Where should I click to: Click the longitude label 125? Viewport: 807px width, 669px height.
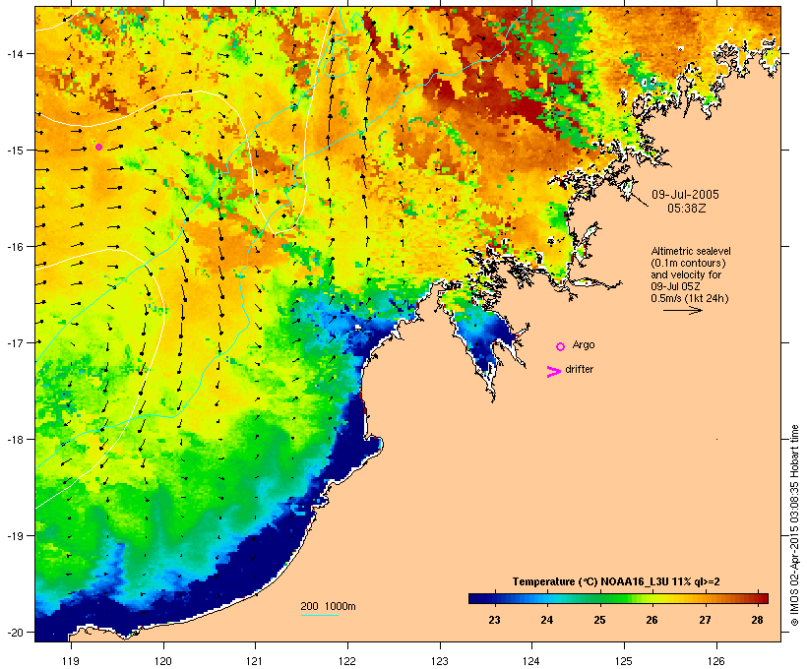624,661
